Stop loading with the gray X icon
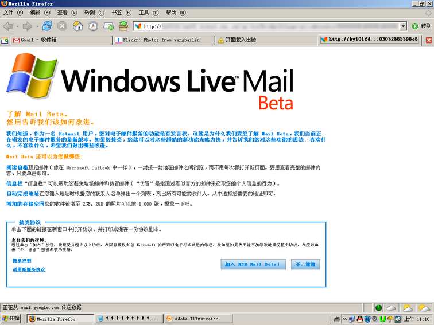The width and height of the screenshot is (434, 325). coord(62,26)
